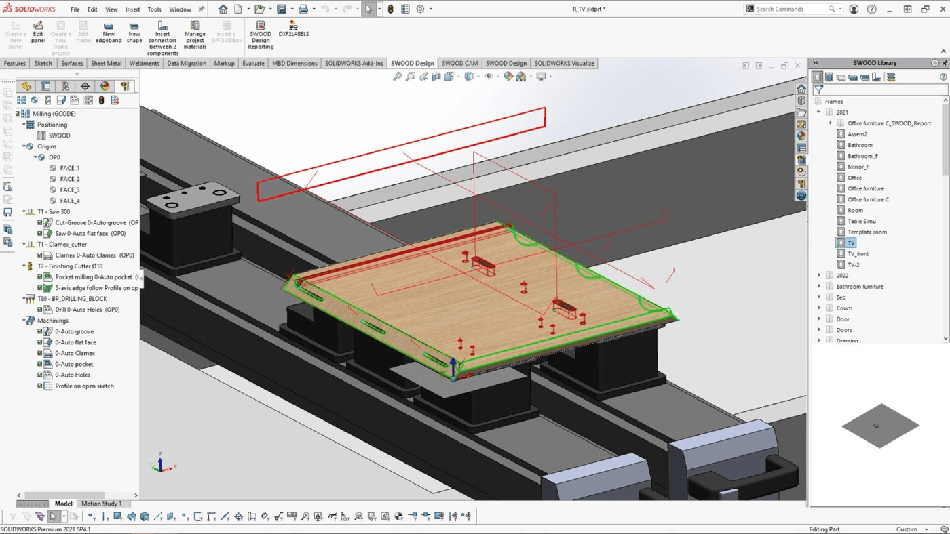Collapse the 2021 folder in SWOOD Library
Viewport: 950px width, 534px height.
pos(819,112)
